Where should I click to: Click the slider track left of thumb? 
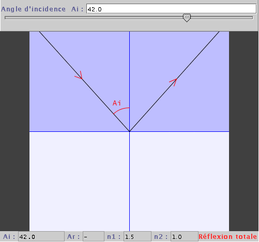pos(94,18)
